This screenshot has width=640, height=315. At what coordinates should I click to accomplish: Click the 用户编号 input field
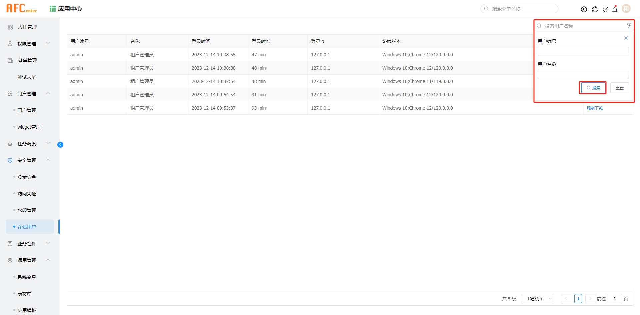pyautogui.click(x=583, y=51)
